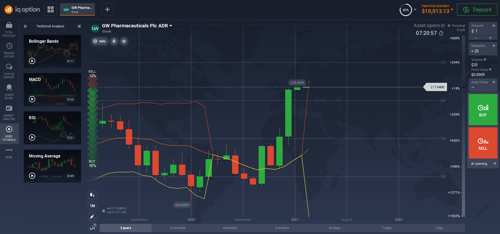The image size is (500, 234).
Task: Increase the amount with plus button
Action: (x=490, y=38)
